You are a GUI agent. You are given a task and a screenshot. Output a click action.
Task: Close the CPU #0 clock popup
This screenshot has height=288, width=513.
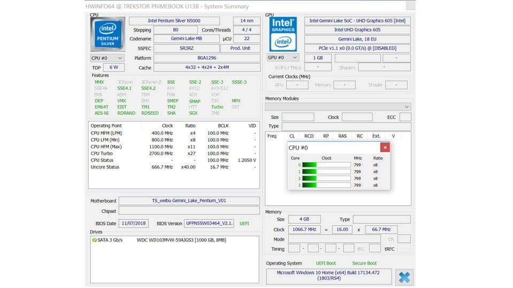coord(385,148)
